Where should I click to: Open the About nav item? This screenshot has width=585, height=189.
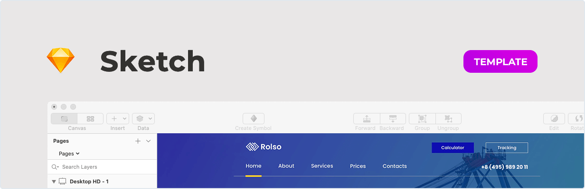pos(286,166)
